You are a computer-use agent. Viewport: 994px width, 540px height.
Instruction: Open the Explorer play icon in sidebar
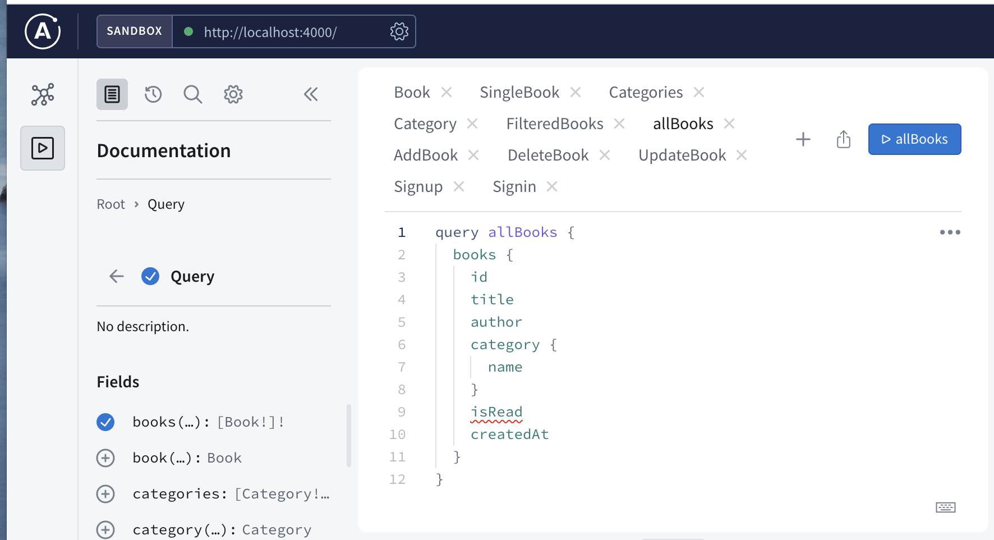click(43, 148)
